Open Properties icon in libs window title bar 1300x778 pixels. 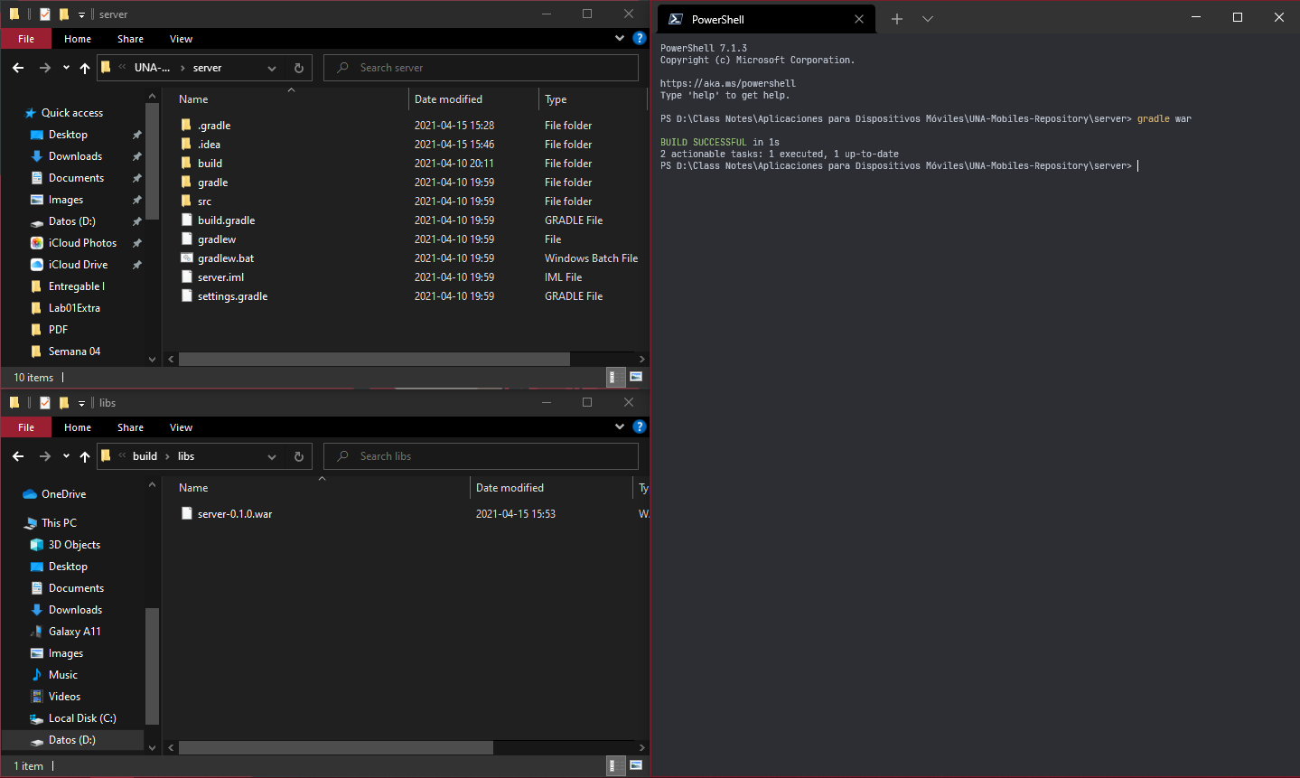(x=44, y=402)
